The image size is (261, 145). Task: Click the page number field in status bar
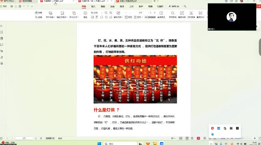click(24, 138)
